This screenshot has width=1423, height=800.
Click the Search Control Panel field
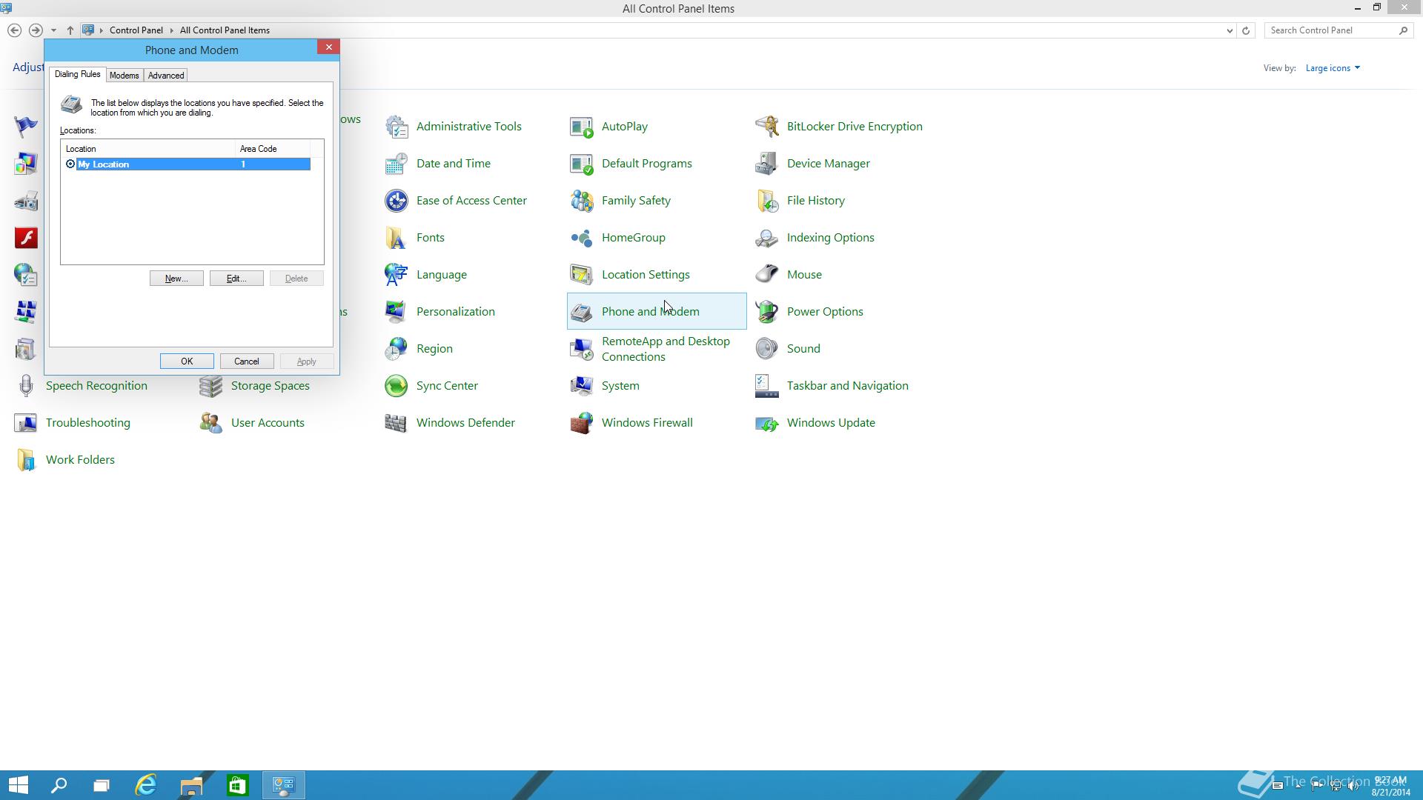(x=1332, y=30)
